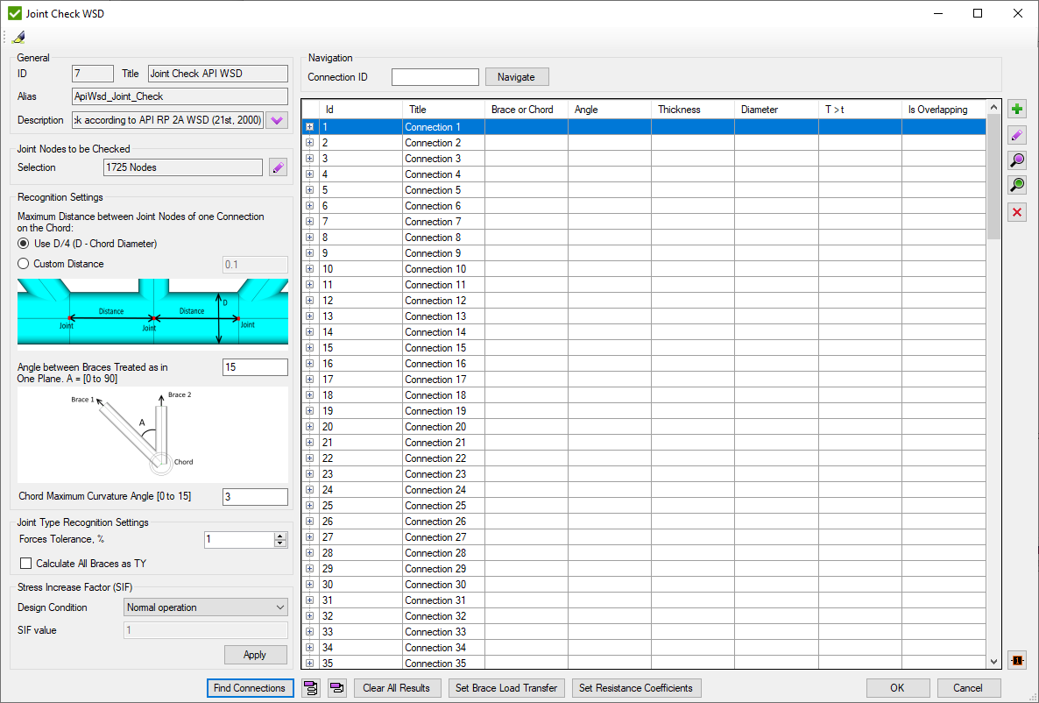
Task: Click the expand all tree icon
Action: coord(310,688)
